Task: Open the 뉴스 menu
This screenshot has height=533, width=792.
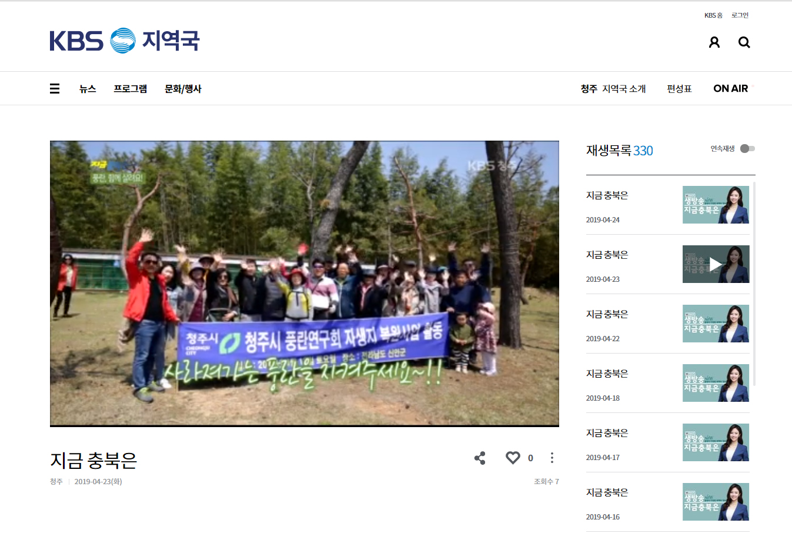Action: [x=88, y=89]
